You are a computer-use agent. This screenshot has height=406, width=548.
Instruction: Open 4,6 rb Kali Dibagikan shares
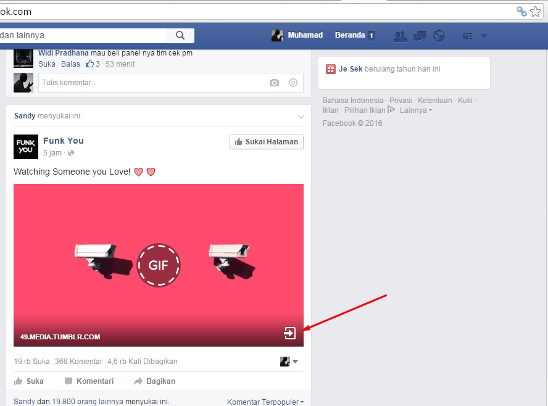(142, 362)
